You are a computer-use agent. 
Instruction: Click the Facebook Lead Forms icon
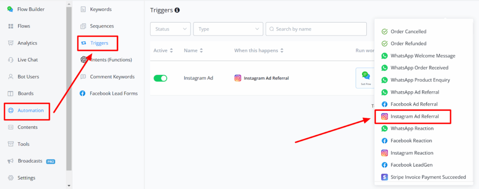tap(83, 94)
